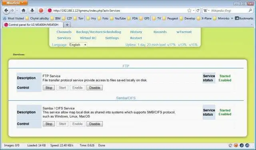
Task: Open the CZF bookmarks folder
Action: 67,18
